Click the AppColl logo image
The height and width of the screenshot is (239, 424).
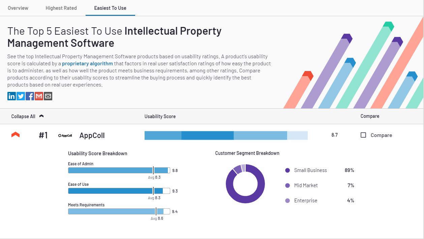click(x=65, y=136)
